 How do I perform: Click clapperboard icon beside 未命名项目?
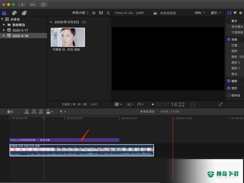155,13
